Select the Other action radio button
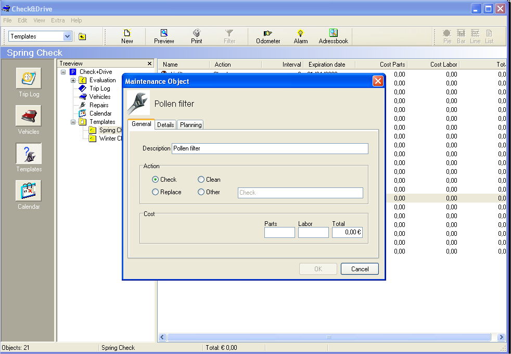The width and height of the screenshot is (511, 354). (201, 192)
